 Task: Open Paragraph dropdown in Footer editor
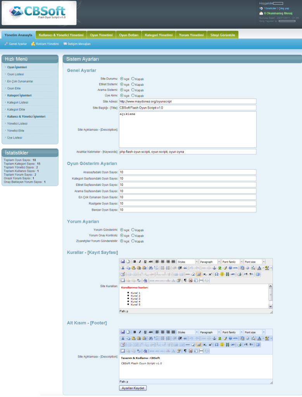[x=210, y=332]
